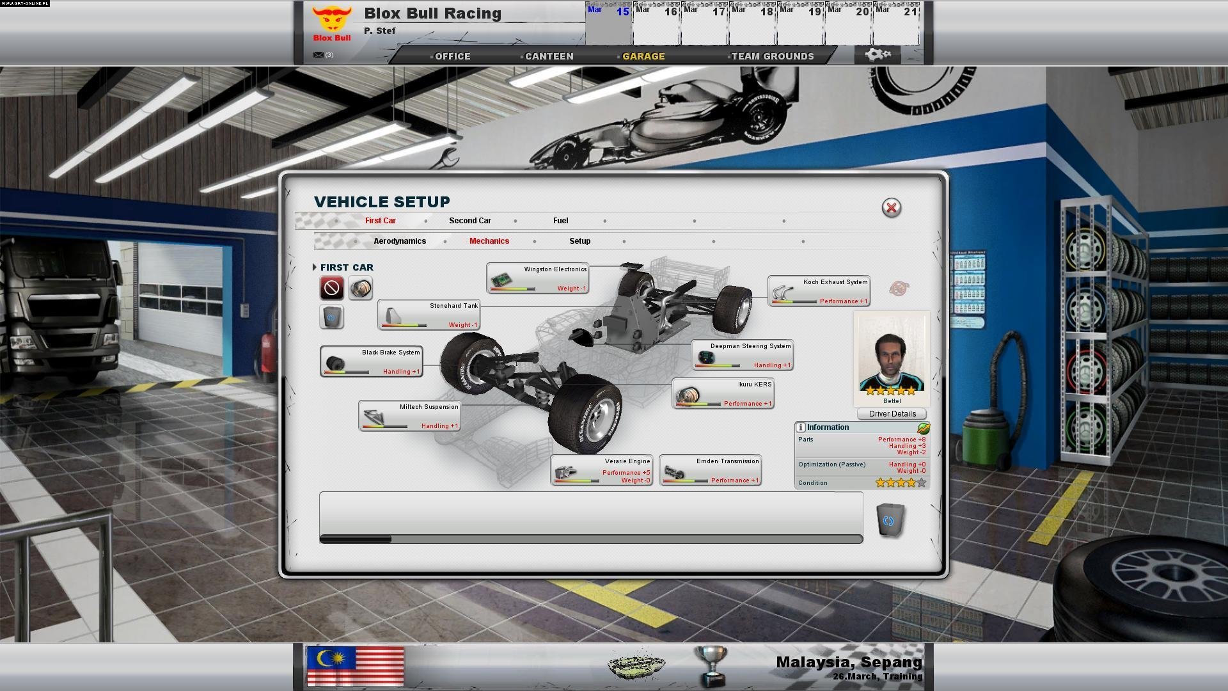This screenshot has width=1228, height=691.
Task: Open team settings via the gear icon
Action: [878, 56]
